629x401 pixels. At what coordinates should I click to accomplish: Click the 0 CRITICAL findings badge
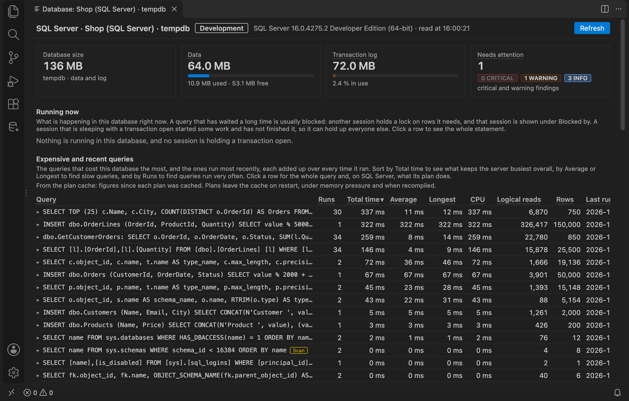point(497,78)
